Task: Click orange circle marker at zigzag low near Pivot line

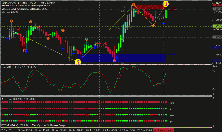Action: [153, 26]
